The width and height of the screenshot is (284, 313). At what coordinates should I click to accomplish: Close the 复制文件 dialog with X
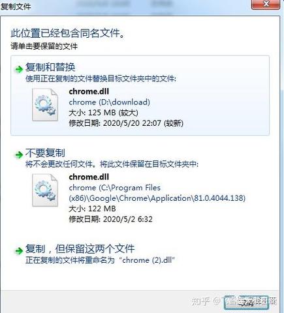pyautogui.click(x=266, y=5)
